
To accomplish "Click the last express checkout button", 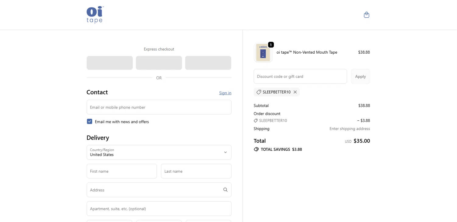I will (x=208, y=63).
